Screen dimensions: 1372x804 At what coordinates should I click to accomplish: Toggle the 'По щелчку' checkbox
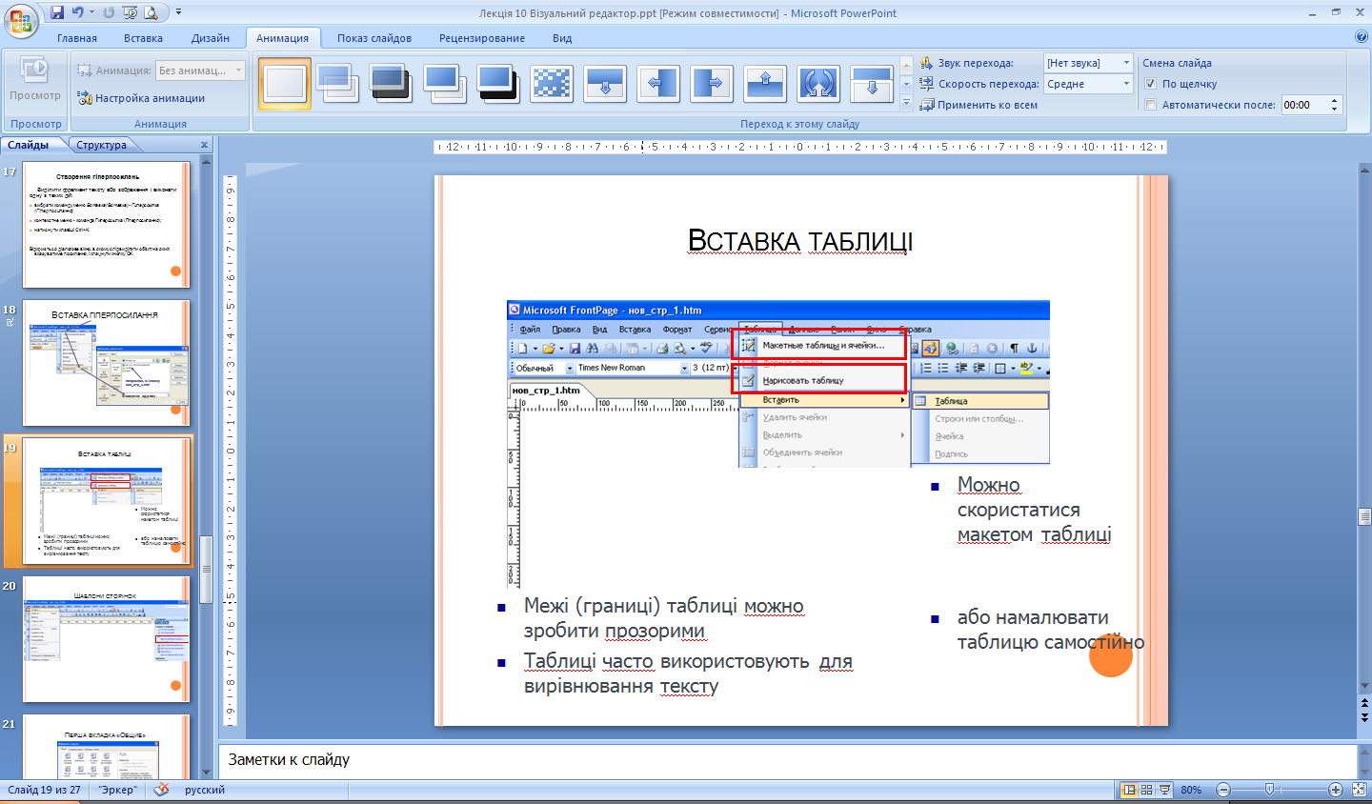[x=1150, y=84]
